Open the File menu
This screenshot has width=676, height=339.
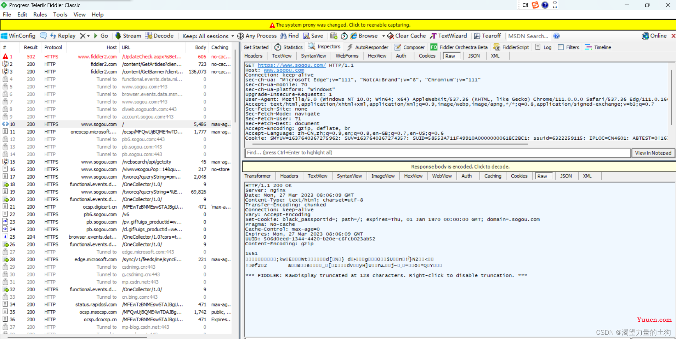click(x=7, y=14)
